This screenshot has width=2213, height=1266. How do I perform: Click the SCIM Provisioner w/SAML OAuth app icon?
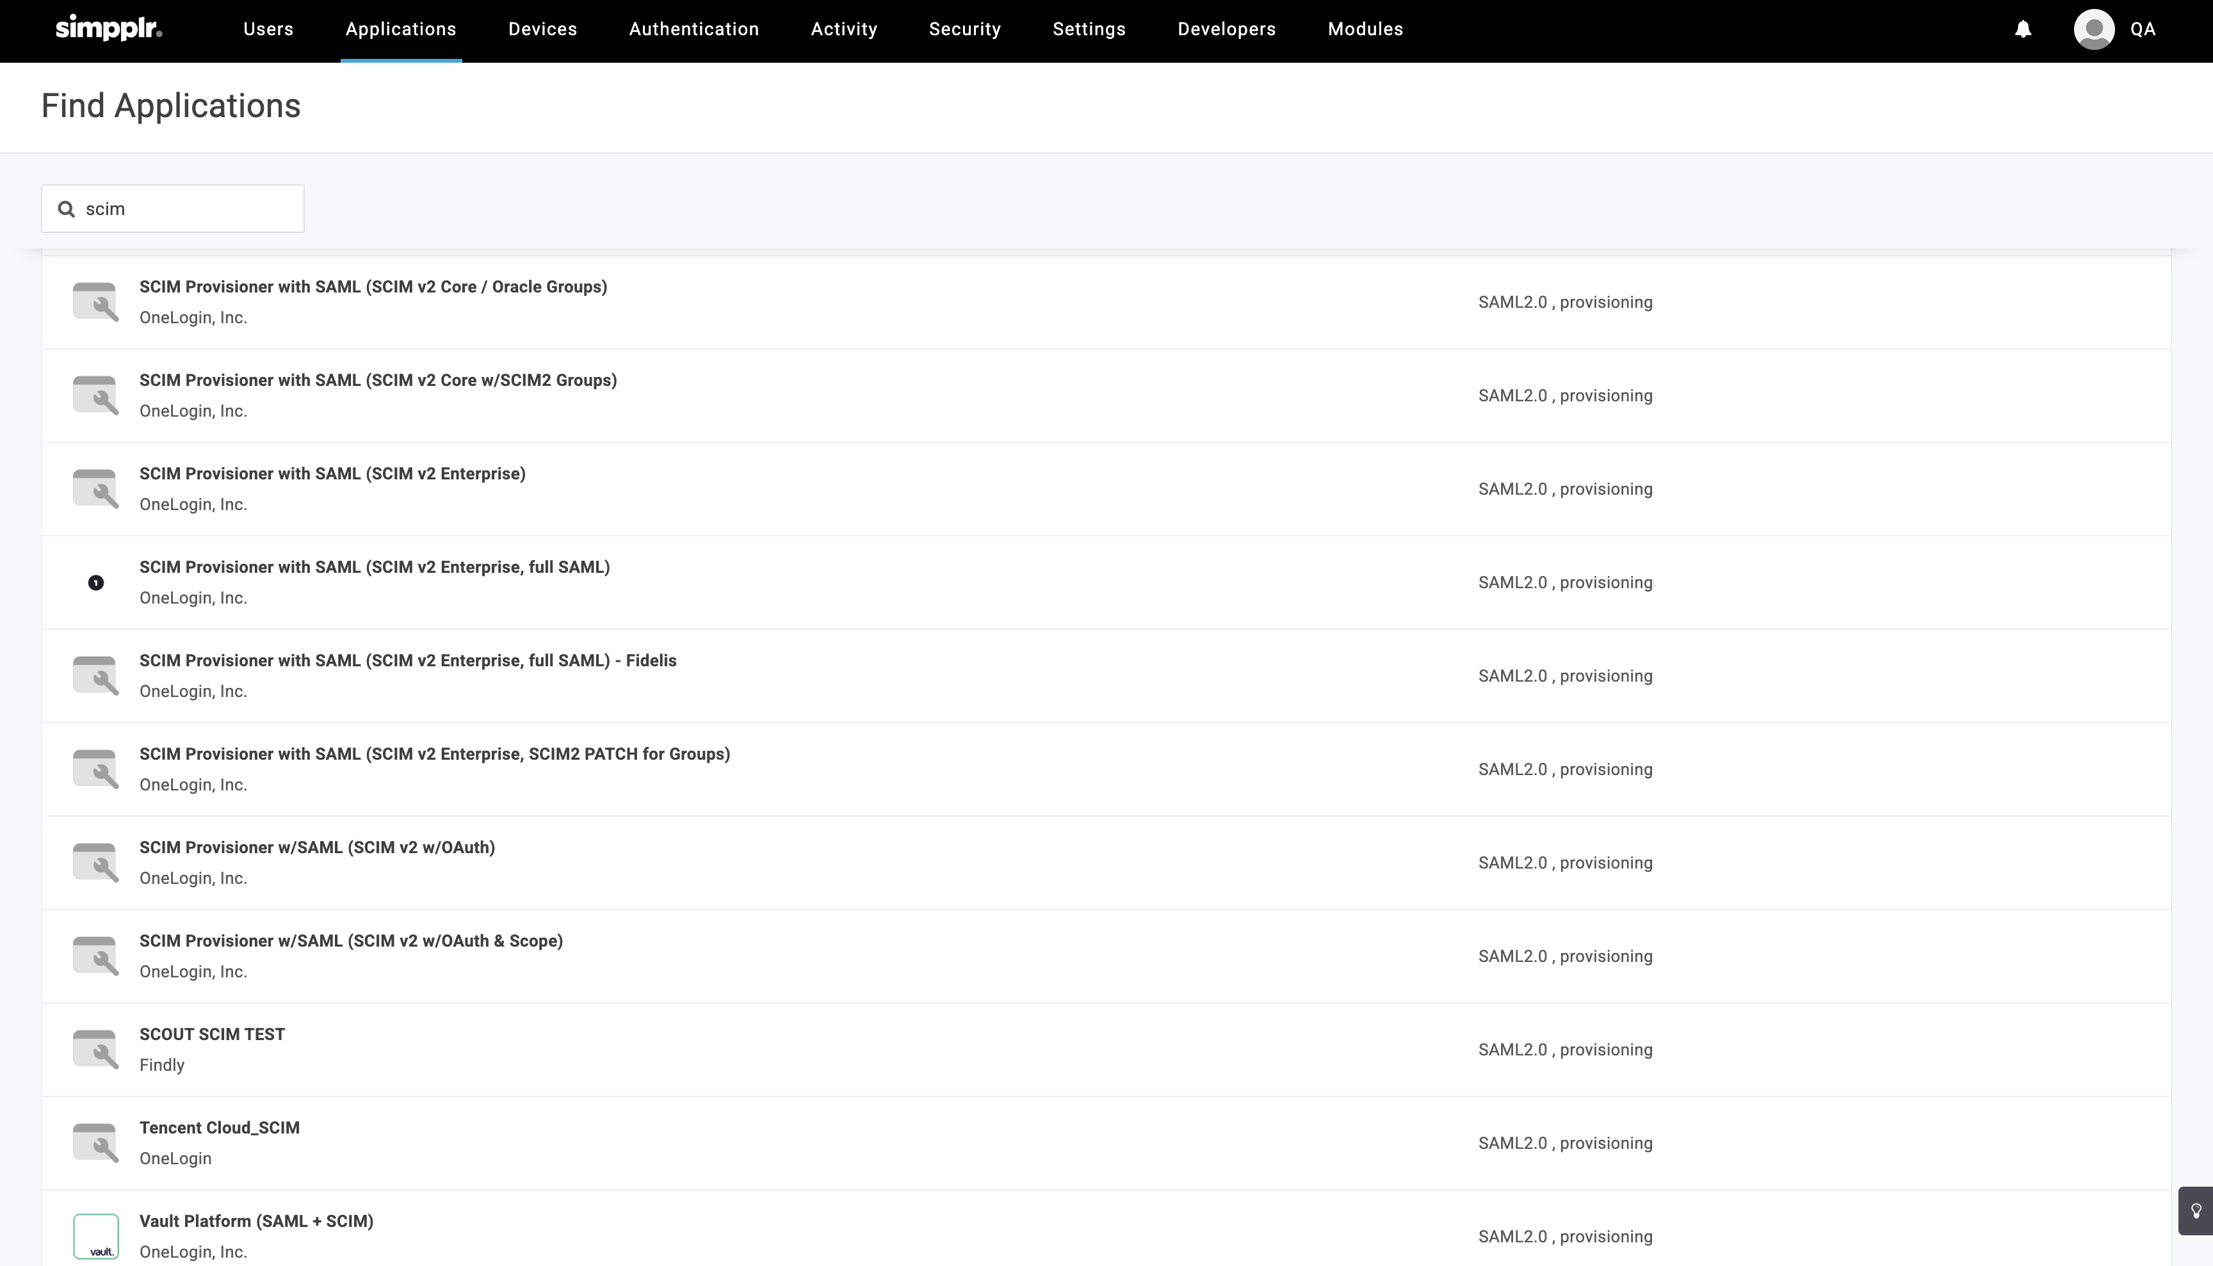click(x=95, y=861)
